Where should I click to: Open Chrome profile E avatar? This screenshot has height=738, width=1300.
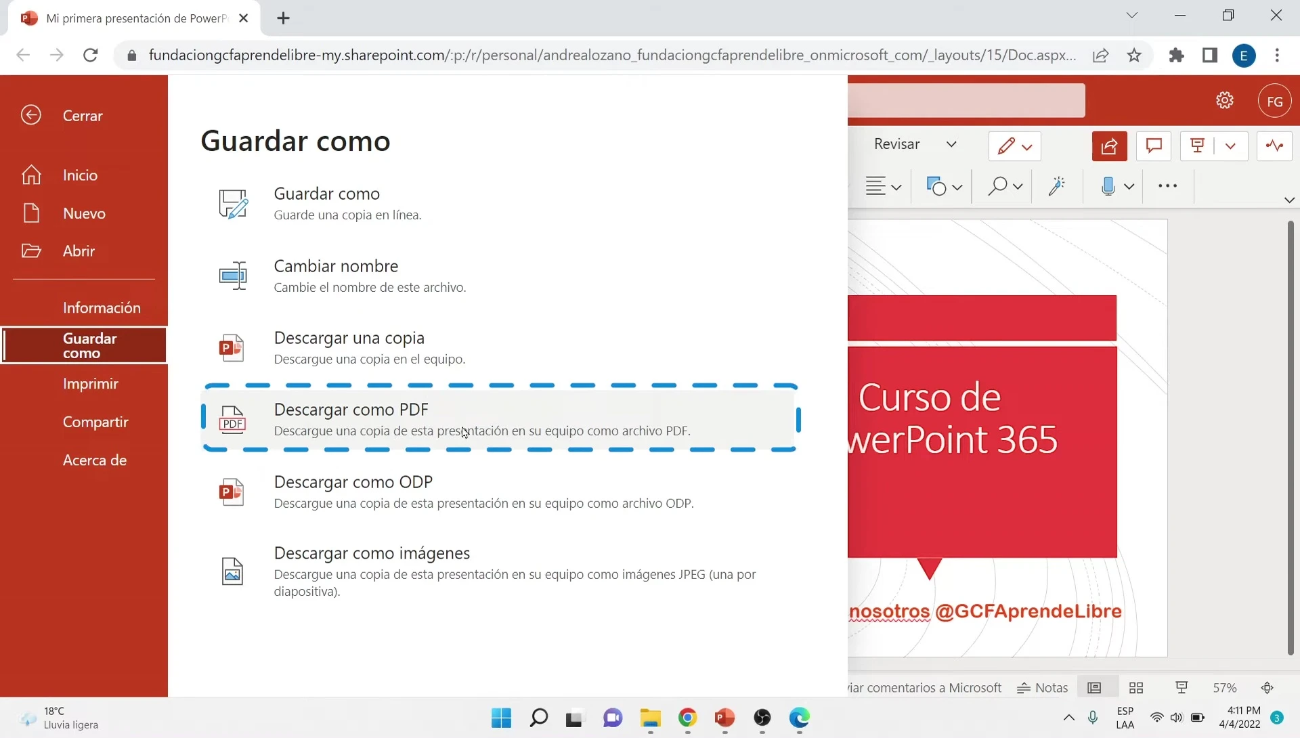[x=1244, y=56]
